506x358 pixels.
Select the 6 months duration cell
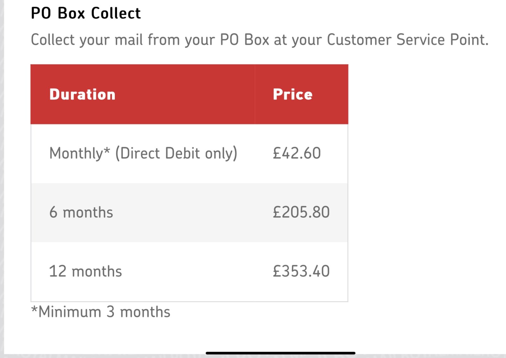point(81,212)
